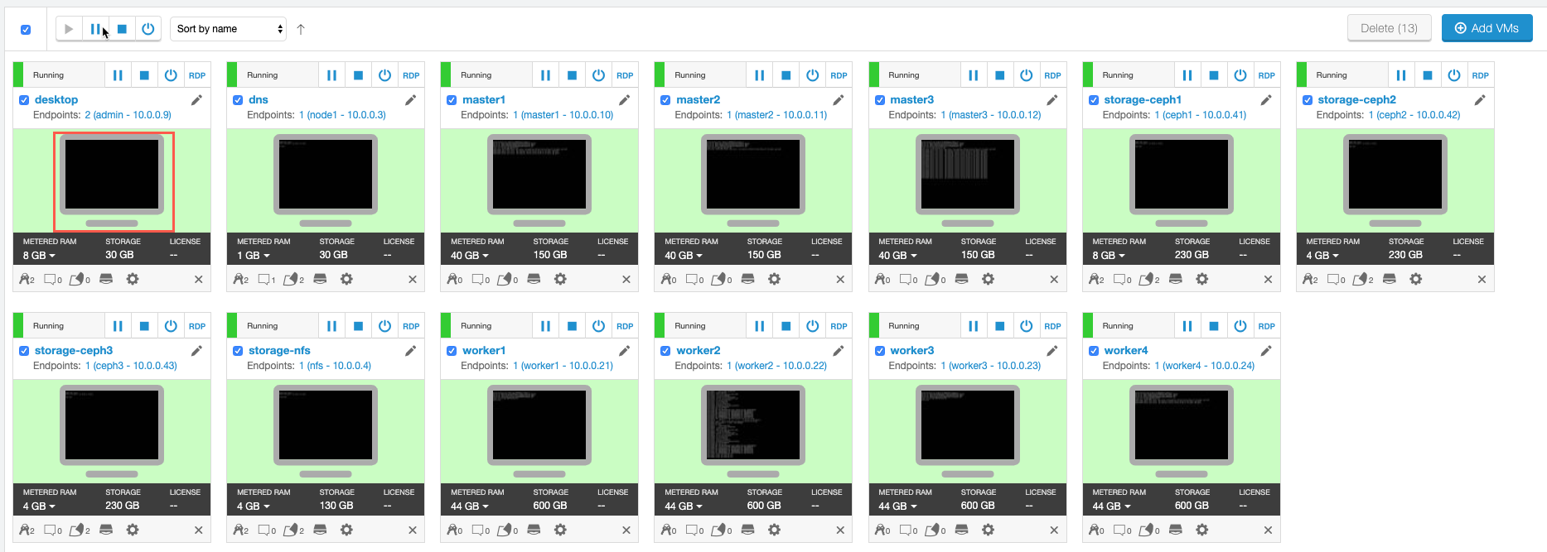Image resolution: width=1547 pixels, height=552 pixels.
Task: Pause the dns VM
Action: pyautogui.click(x=331, y=75)
